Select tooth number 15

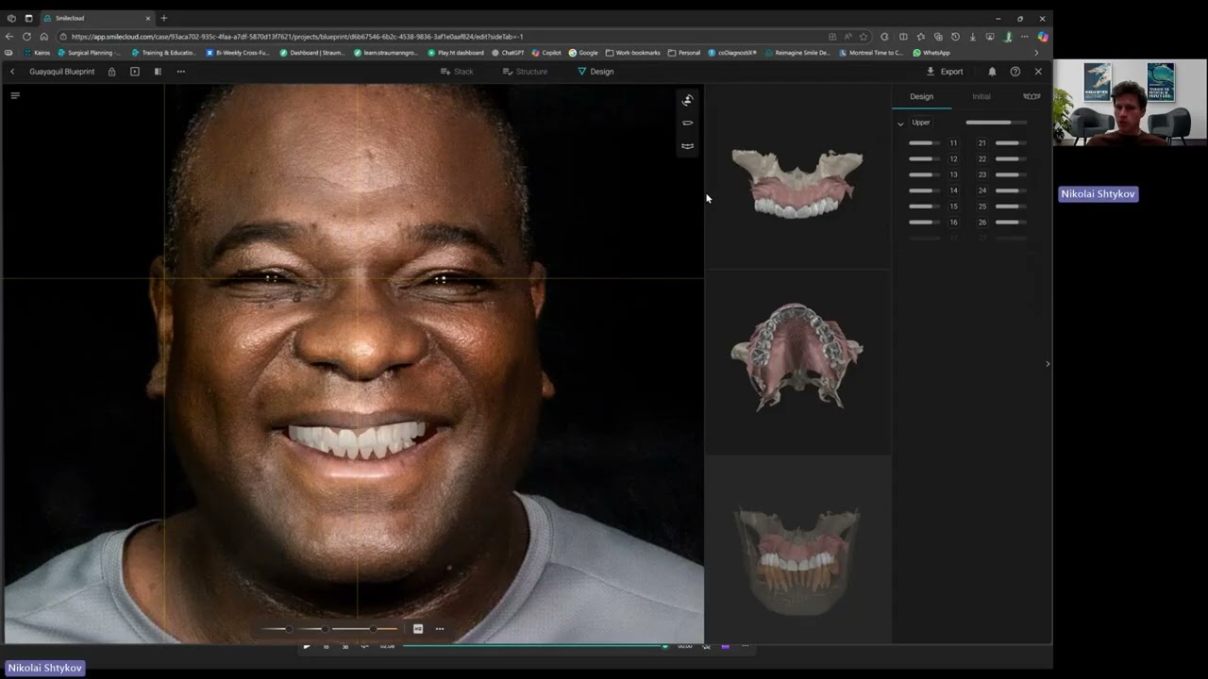tap(953, 207)
